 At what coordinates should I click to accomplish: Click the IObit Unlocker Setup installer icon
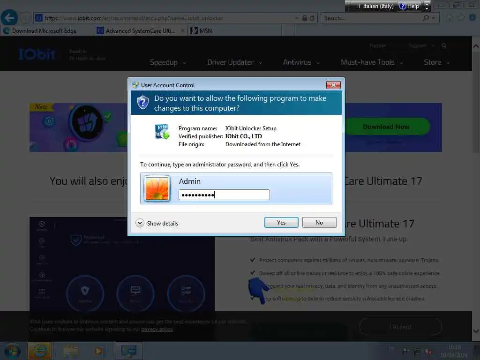162,132
